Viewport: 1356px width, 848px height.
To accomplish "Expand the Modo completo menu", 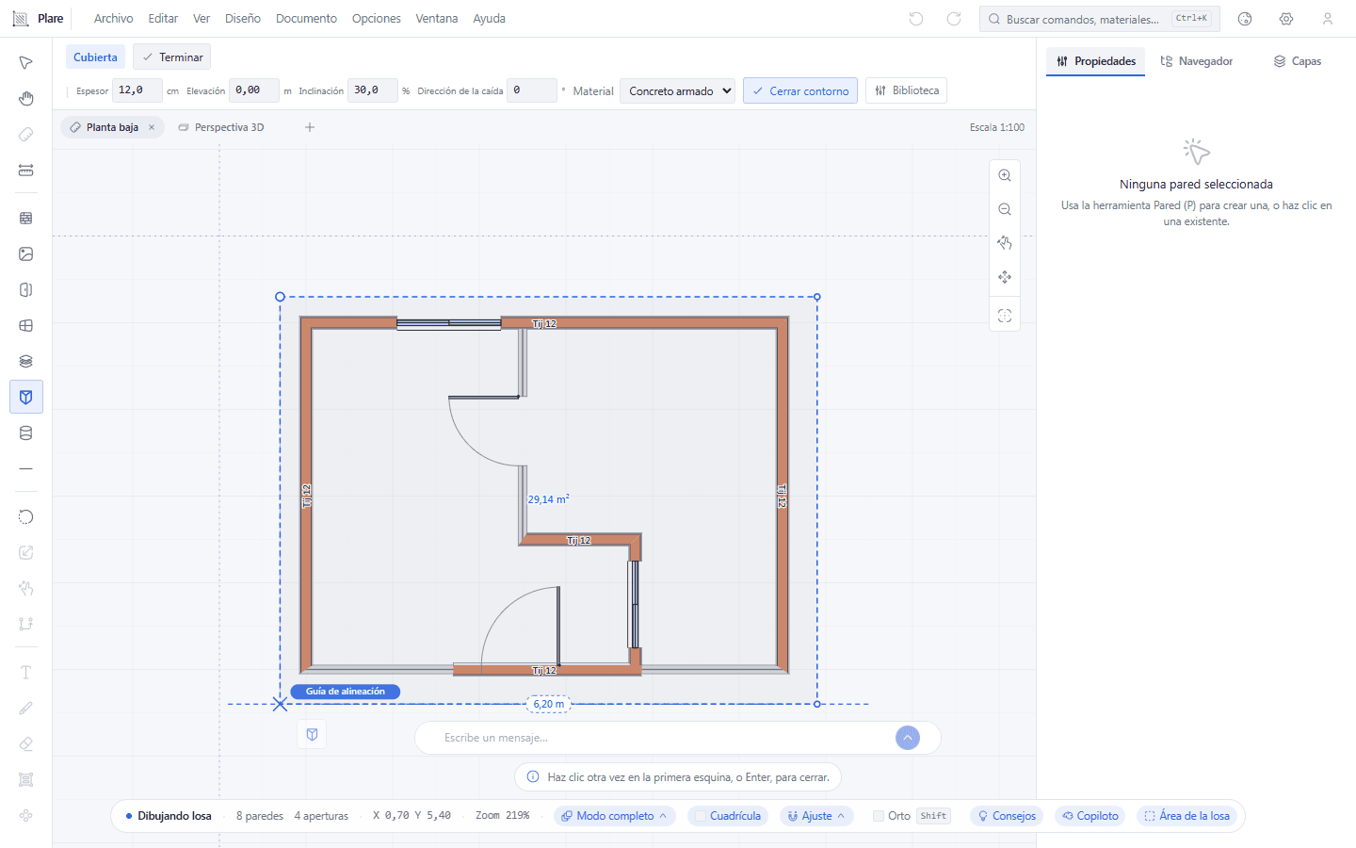I will (615, 816).
